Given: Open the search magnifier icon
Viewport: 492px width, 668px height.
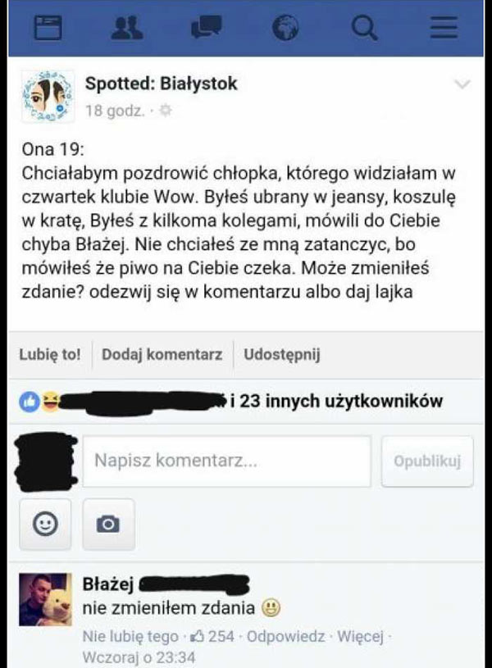Looking at the screenshot, I should [365, 28].
